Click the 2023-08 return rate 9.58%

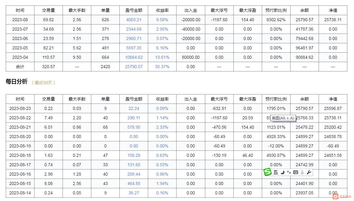(162, 20)
